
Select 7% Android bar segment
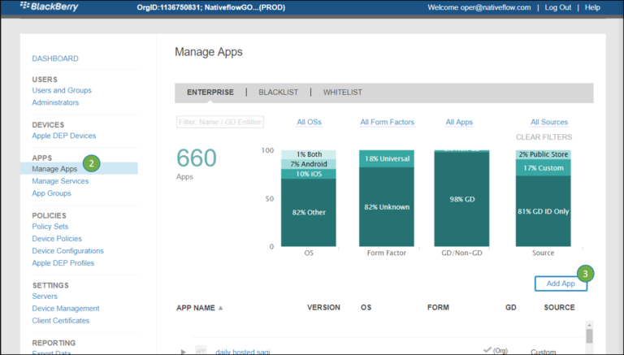pyautogui.click(x=309, y=164)
